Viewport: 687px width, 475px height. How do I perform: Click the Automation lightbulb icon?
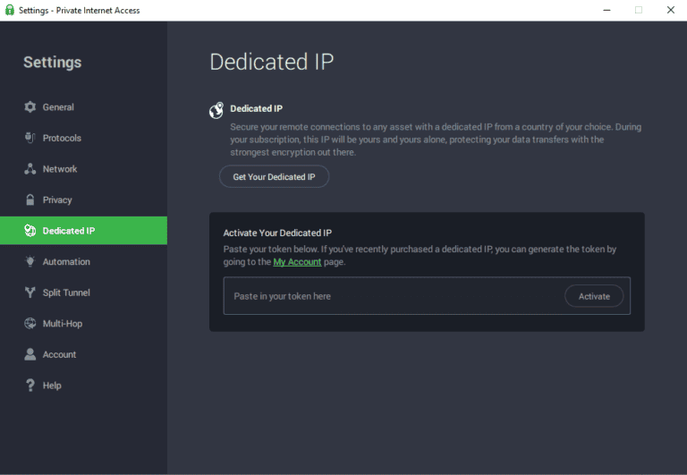(30, 261)
